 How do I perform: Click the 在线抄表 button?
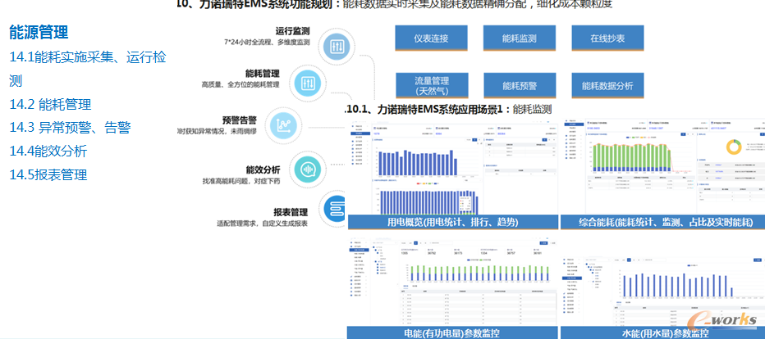607,38
